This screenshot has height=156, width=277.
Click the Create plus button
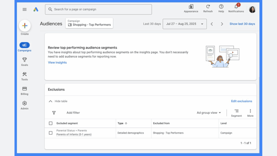(x=25, y=26)
